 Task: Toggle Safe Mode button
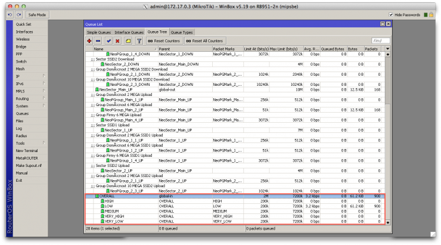[x=37, y=15]
